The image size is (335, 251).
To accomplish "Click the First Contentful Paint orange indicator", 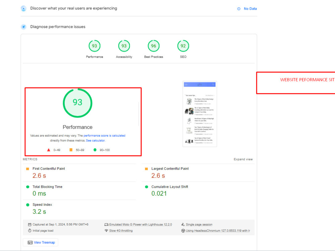I will click(x=27, y=169).
